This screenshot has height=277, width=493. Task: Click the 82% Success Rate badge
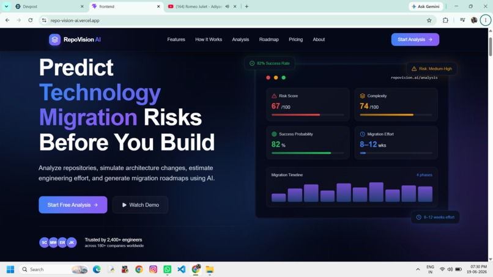pyautogui.click(x=270, y=63)
